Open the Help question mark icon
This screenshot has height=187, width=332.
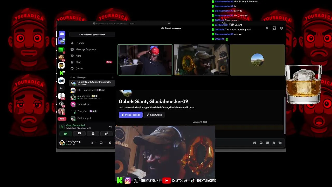click(281, 28)
